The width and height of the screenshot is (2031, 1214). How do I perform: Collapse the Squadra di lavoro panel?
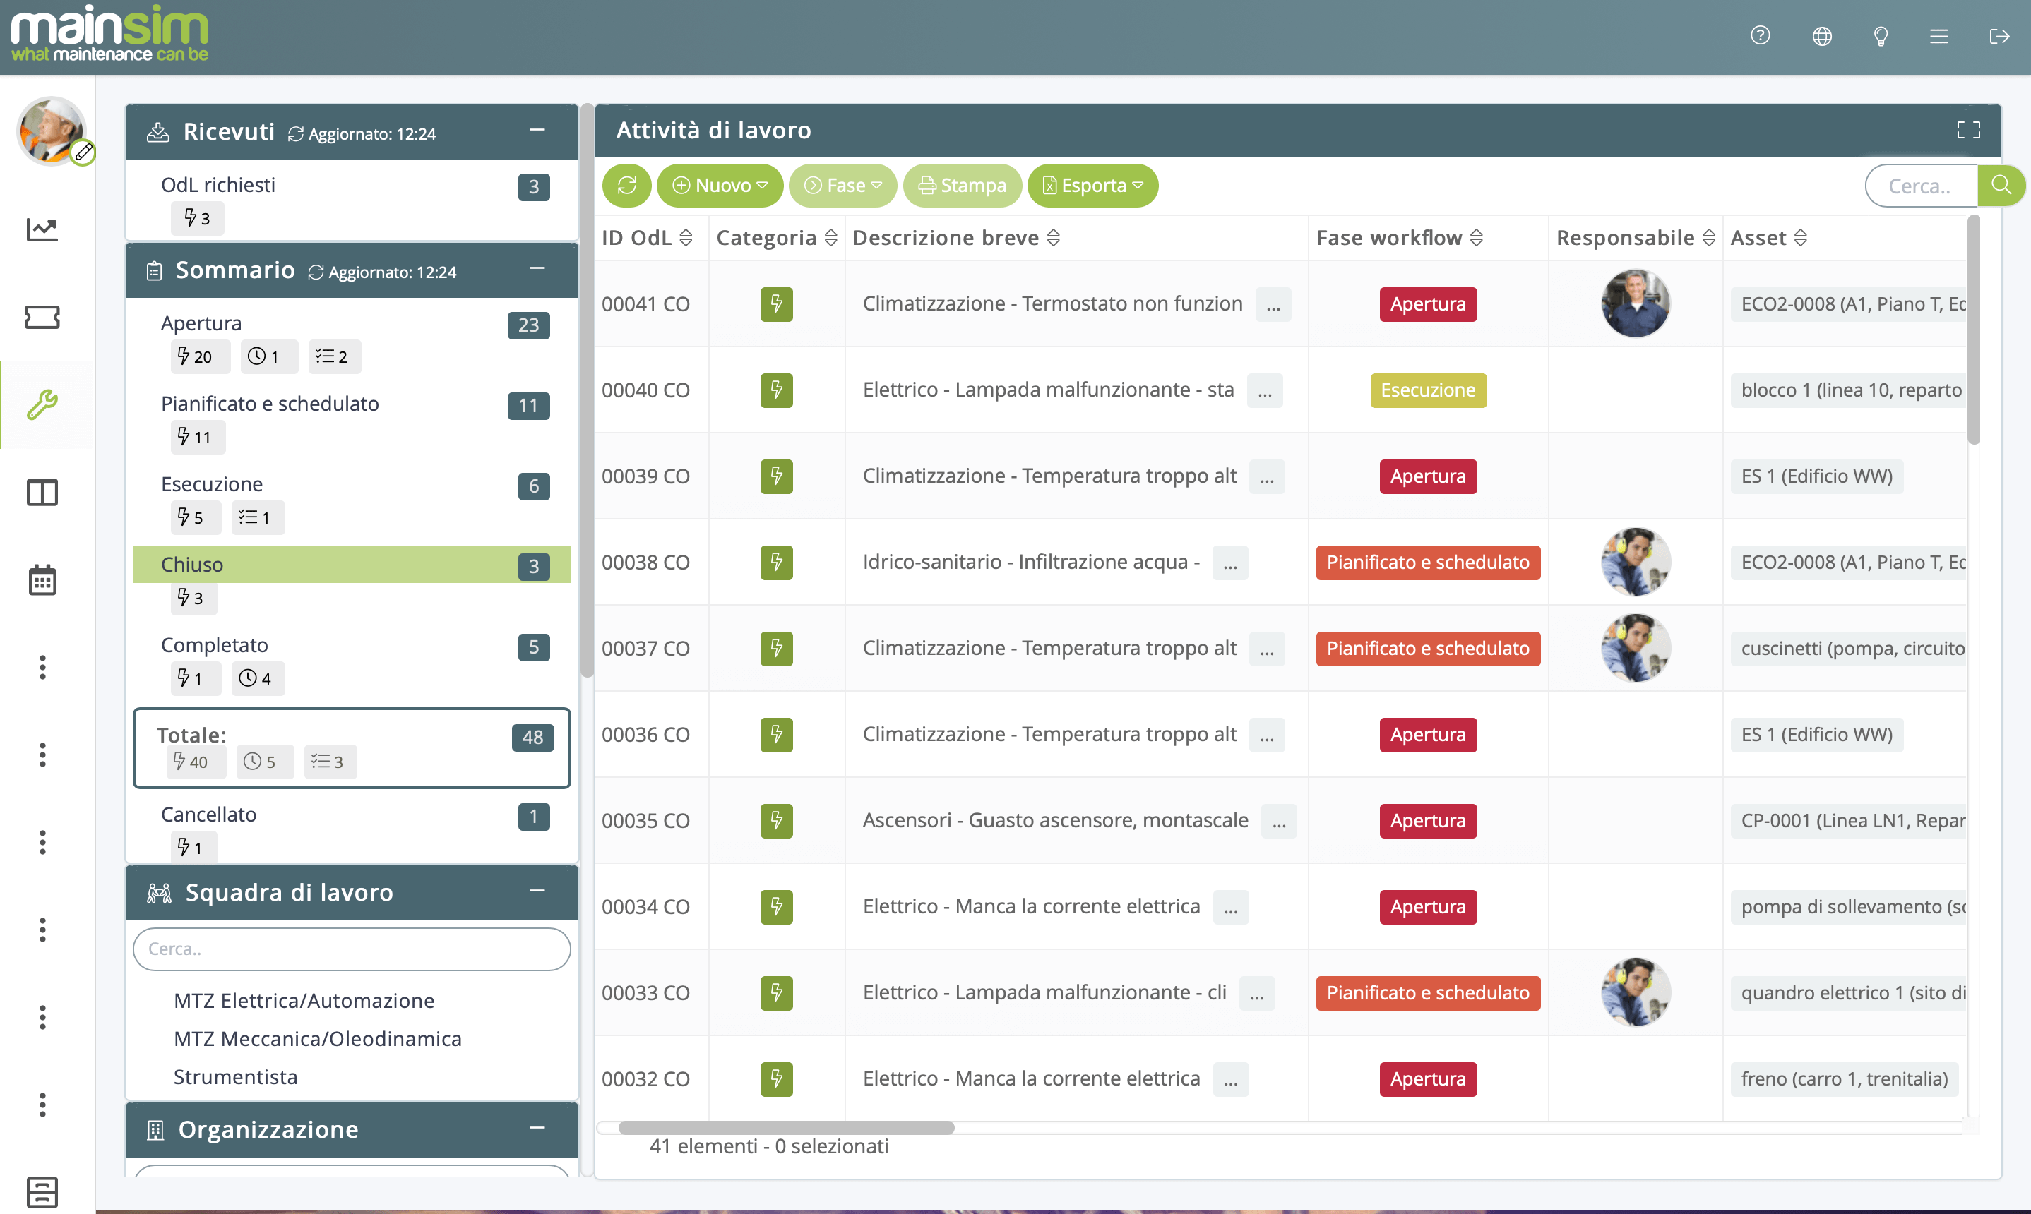pos(537,890)
